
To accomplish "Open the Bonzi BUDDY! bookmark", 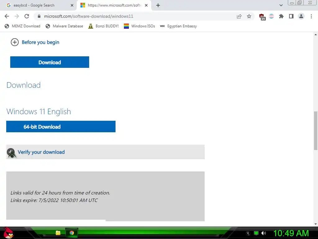I will (x=103, y=26).
